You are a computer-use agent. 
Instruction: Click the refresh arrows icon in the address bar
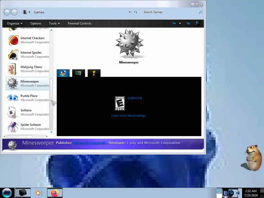(136, 12)
